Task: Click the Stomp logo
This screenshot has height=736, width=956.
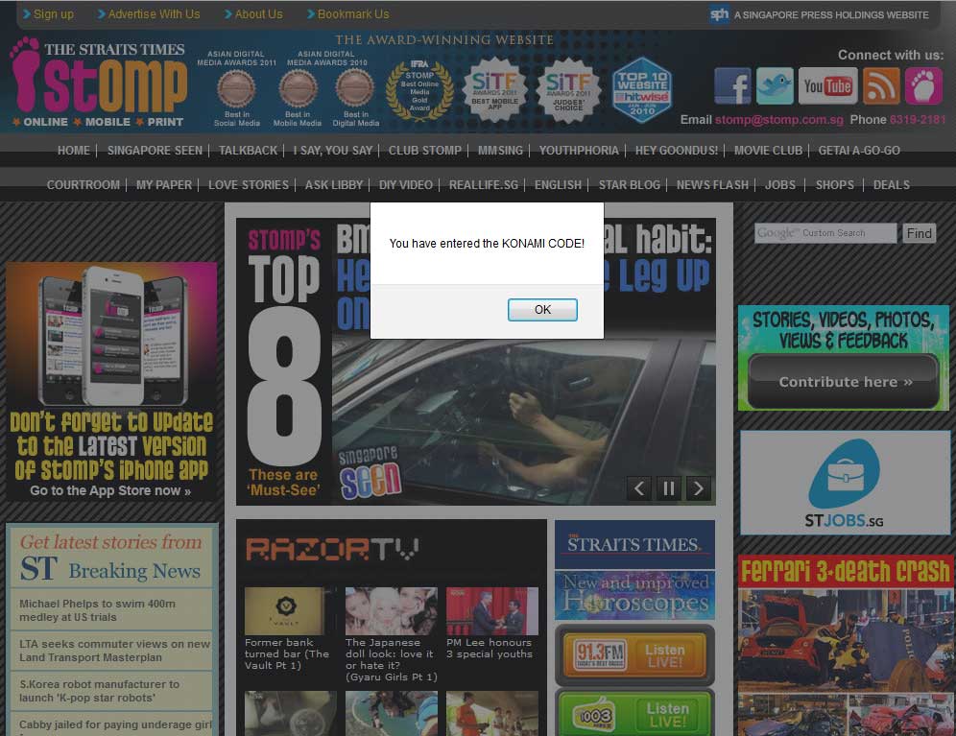Action: pos(100,83)
